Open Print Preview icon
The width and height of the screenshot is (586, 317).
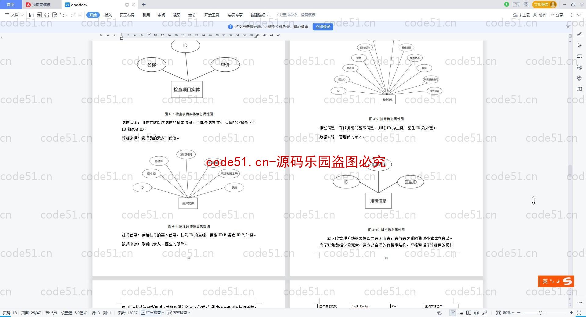coord(55,15)
